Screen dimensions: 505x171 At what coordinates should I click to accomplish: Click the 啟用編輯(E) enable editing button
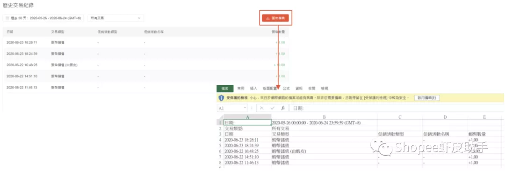pyautogui.click(x=427, y=97)
